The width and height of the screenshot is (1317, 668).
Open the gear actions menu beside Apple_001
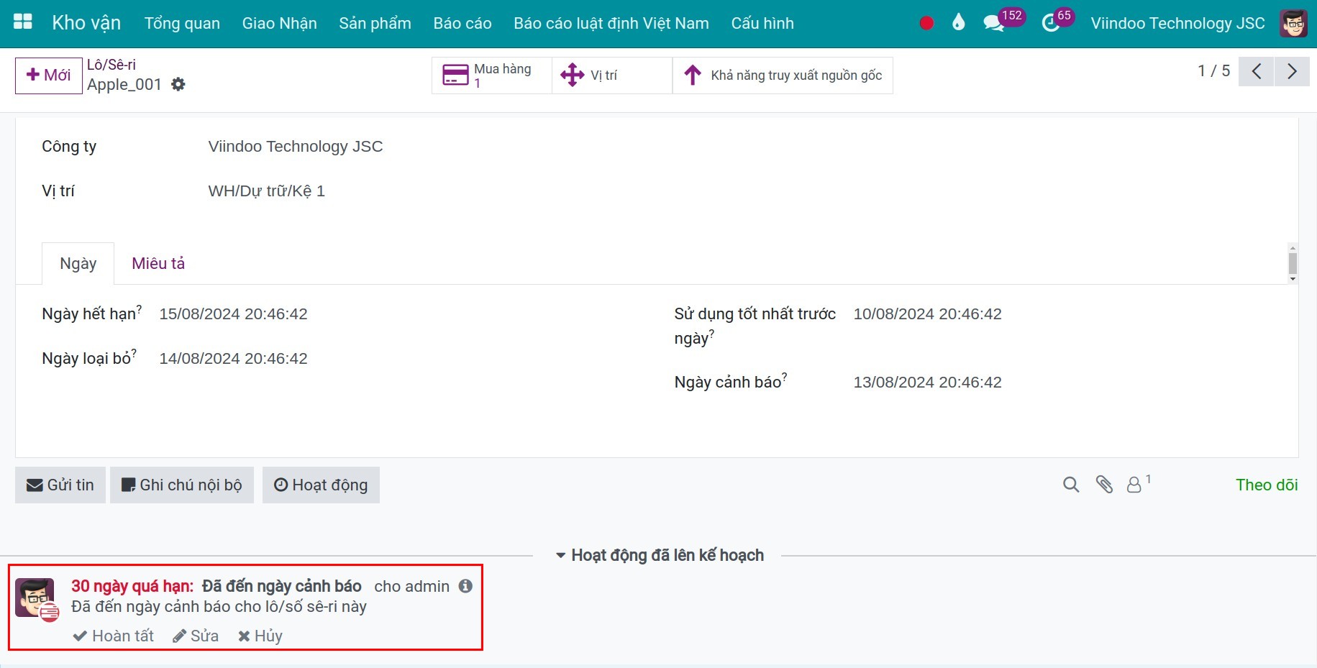178,85
